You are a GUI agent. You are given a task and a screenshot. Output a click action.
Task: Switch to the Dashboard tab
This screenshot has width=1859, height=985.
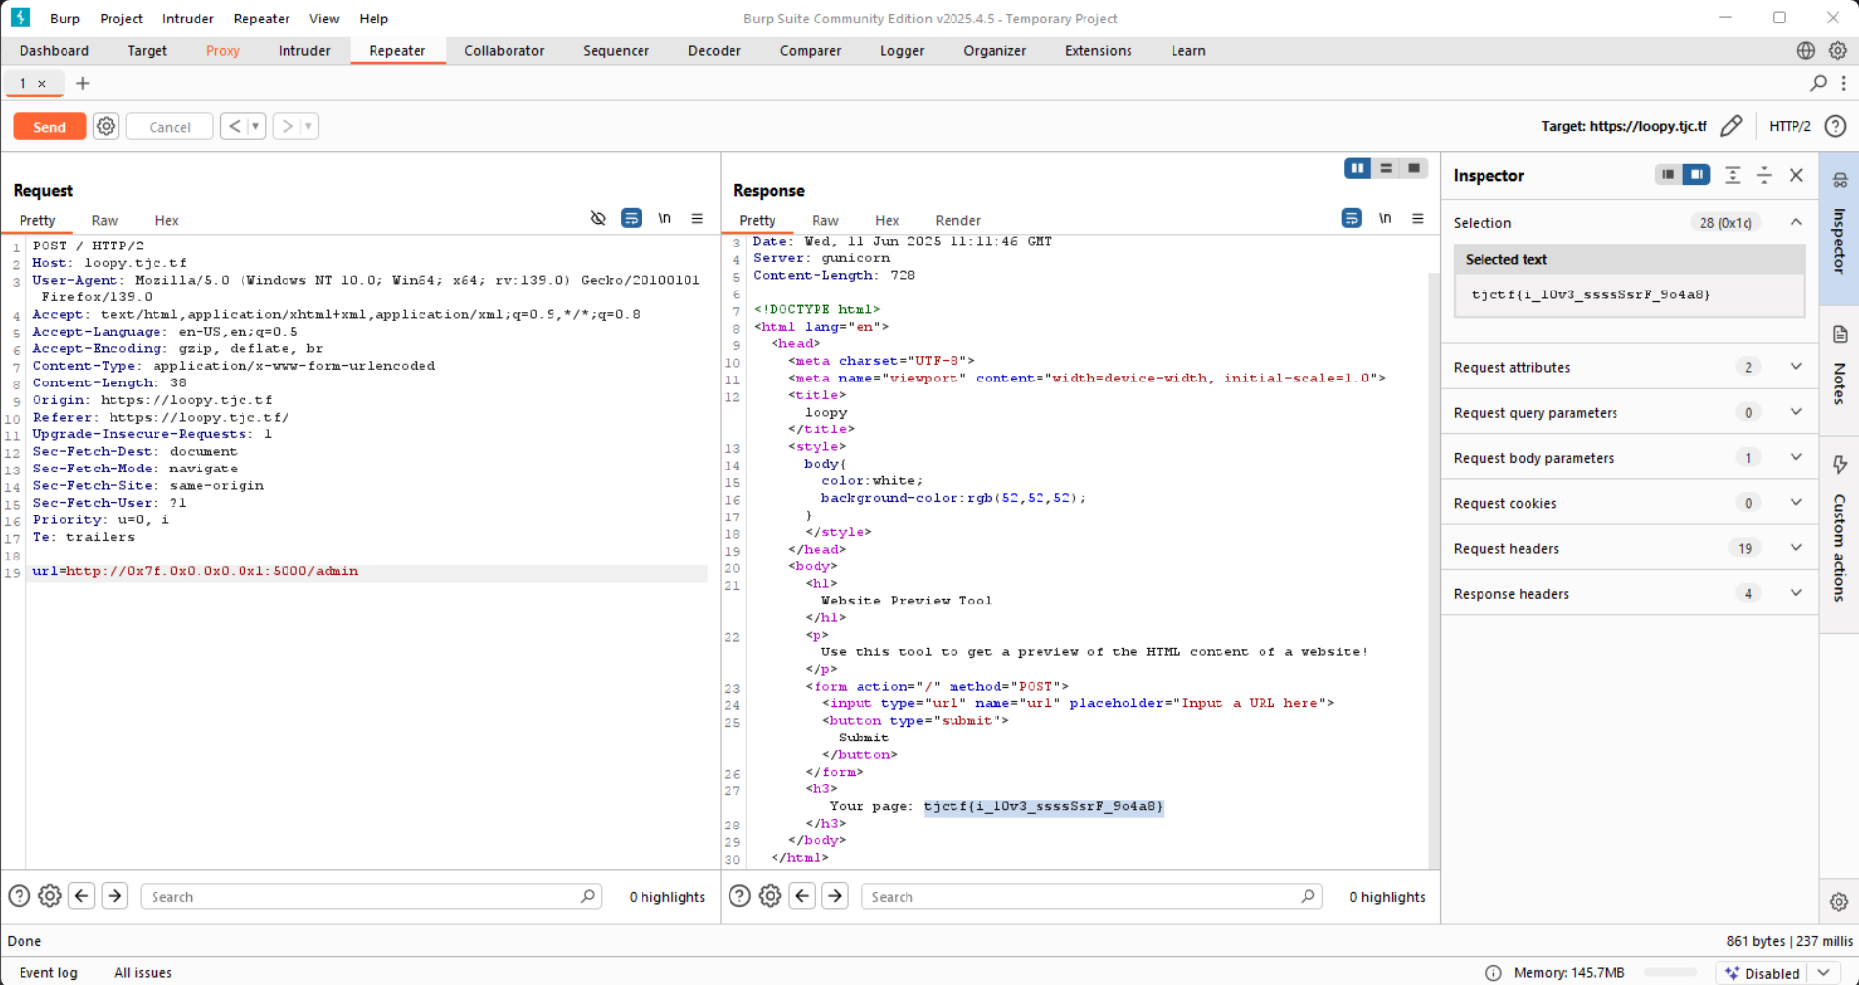point(54,51)
